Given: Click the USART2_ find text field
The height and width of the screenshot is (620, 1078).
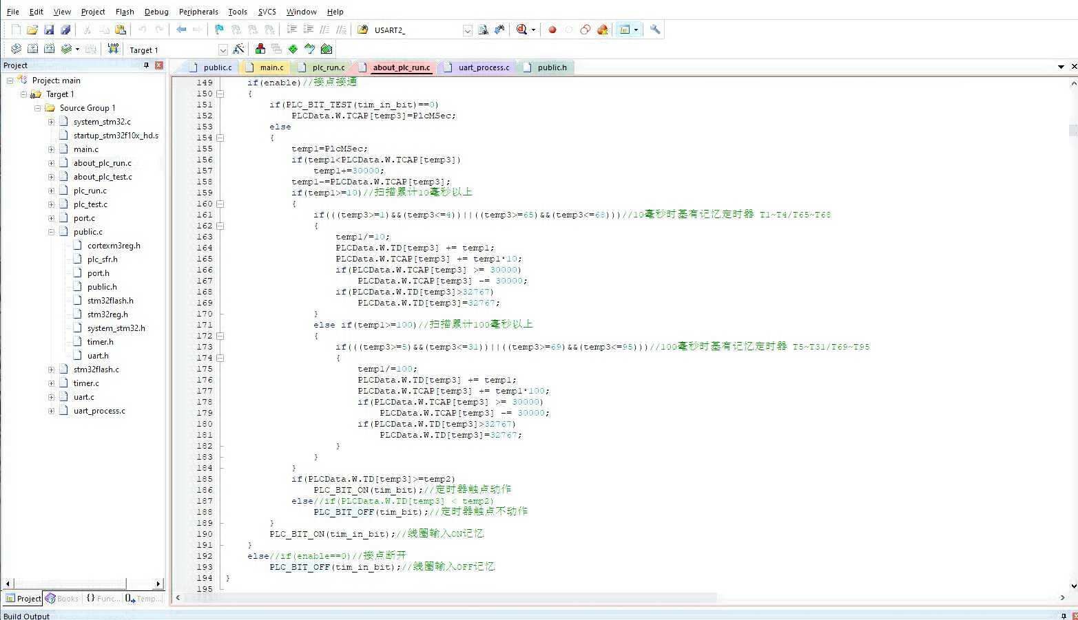Looking at the screenshot, I should pyautogui.click(x=417, y=30).
